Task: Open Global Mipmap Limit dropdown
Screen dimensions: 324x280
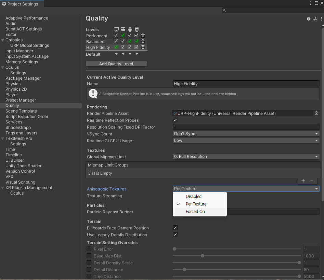Action: 246,157
